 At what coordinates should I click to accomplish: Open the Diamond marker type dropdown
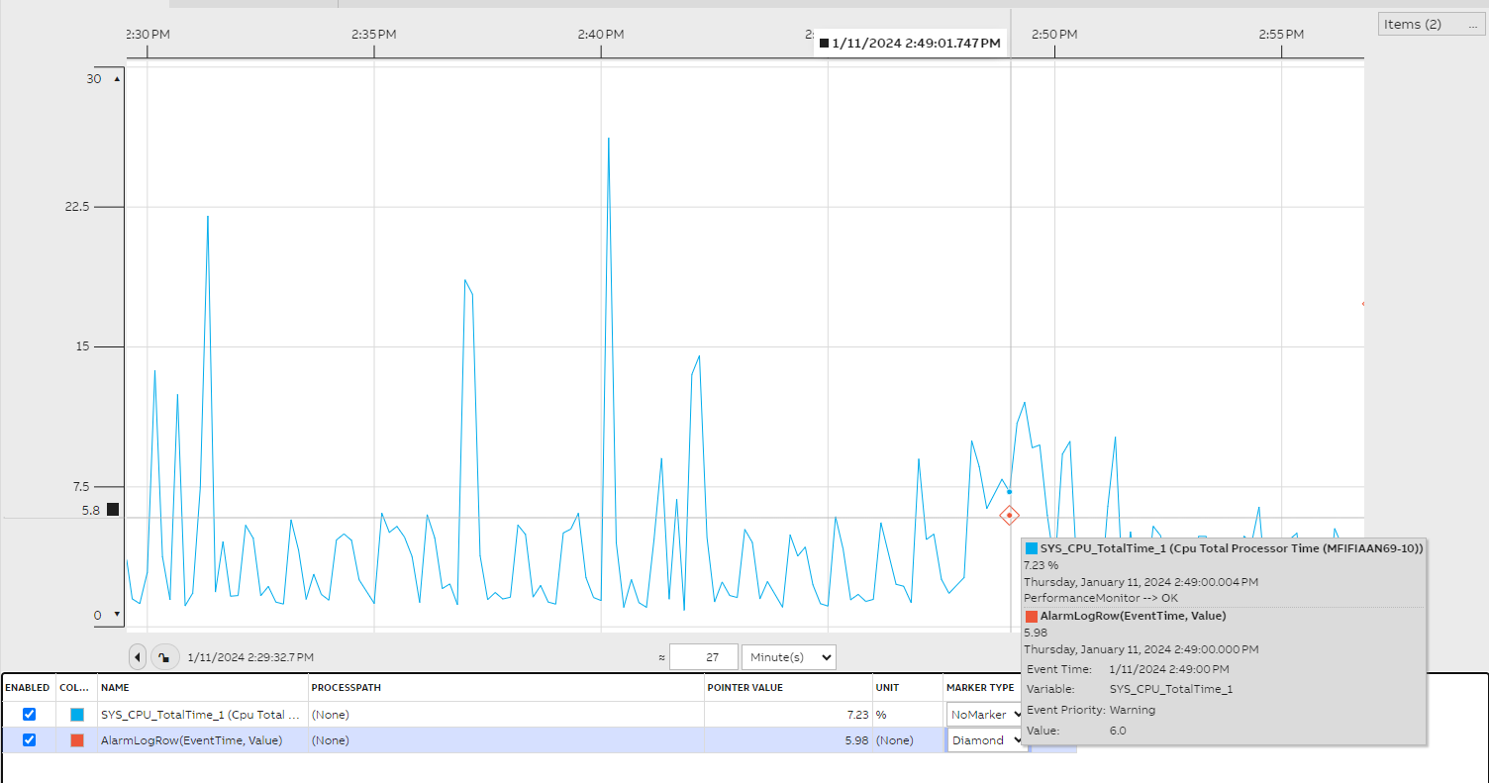[x=985, y=739]
